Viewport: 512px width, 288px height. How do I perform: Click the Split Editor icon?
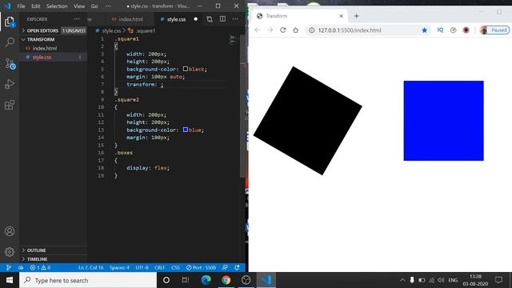click(x=222, y=19)
